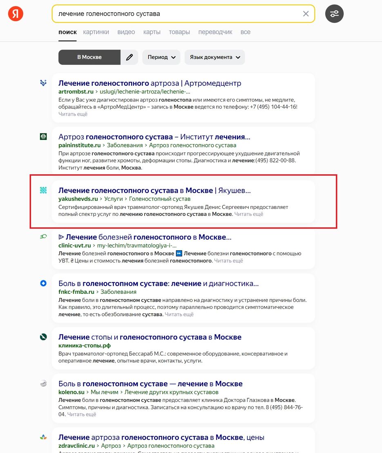This screenshot has width=382, height=453.
Task: Open the search settings sliders icon
Action: (x=334, y=13)
